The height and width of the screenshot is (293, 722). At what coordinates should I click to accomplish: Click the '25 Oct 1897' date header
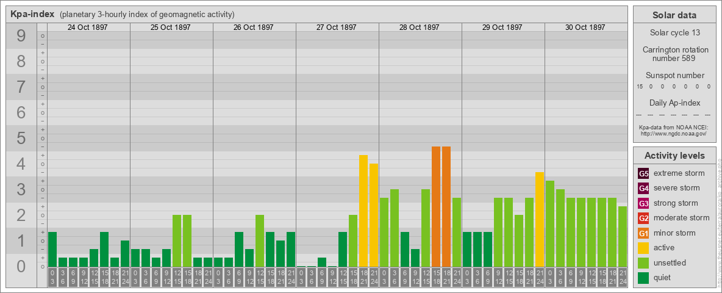(x=170, y=27)
